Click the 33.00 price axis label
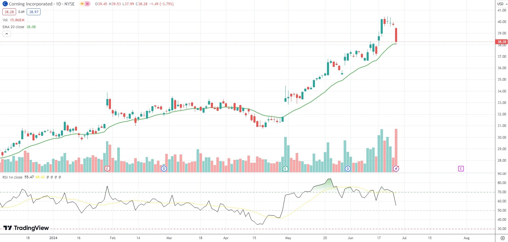Screen dimensions: 508x242 click(x=502, y=103)
